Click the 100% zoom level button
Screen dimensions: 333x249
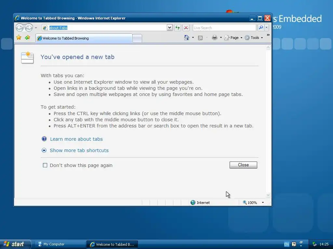click(250, 203)
